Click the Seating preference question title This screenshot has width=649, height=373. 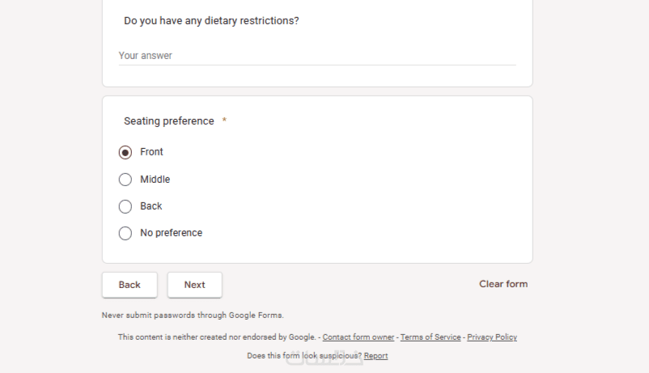(x=169, y=121)
